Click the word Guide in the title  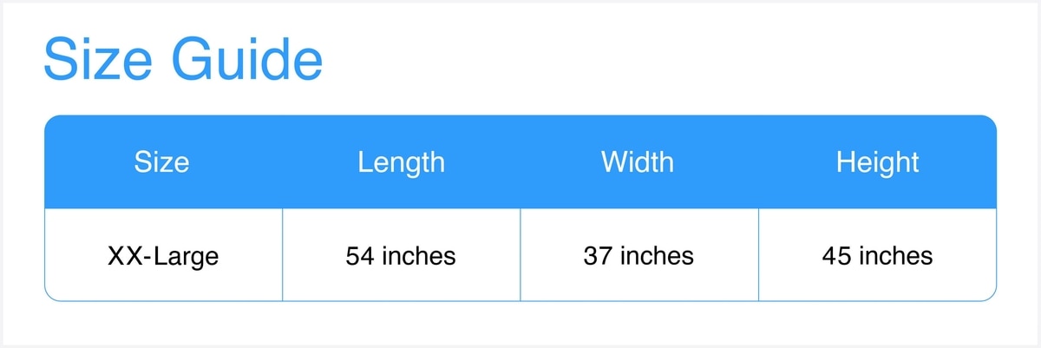[x=246, y=61]
